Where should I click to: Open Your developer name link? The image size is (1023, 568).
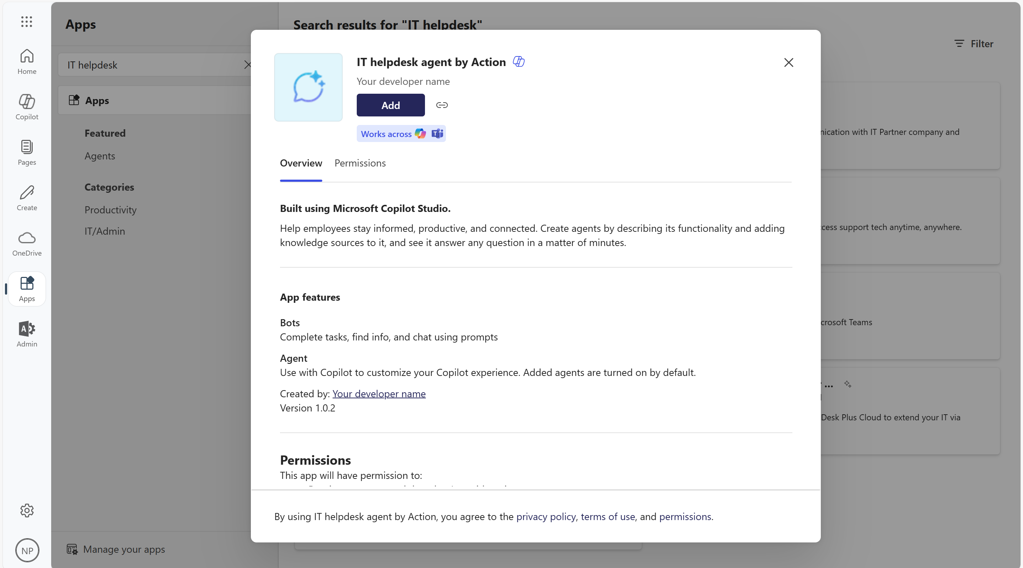pyautogui.click(x=378, y=393)
